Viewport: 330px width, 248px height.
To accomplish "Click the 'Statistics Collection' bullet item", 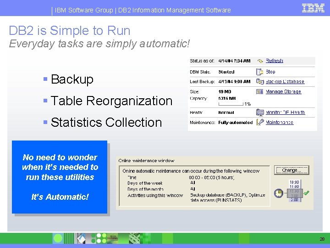I will [106, 122].
